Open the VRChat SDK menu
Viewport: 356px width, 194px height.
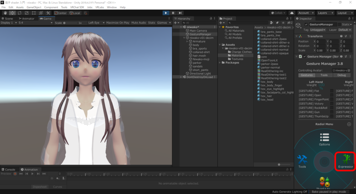tap(77, 7)
